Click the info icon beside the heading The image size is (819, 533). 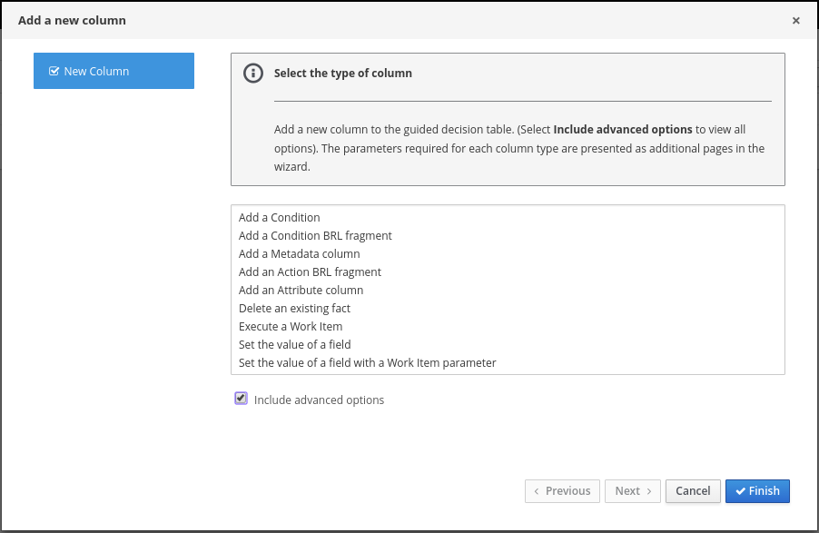[x=253, y=74]
